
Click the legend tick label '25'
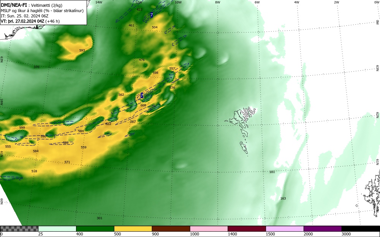point(41,234)
